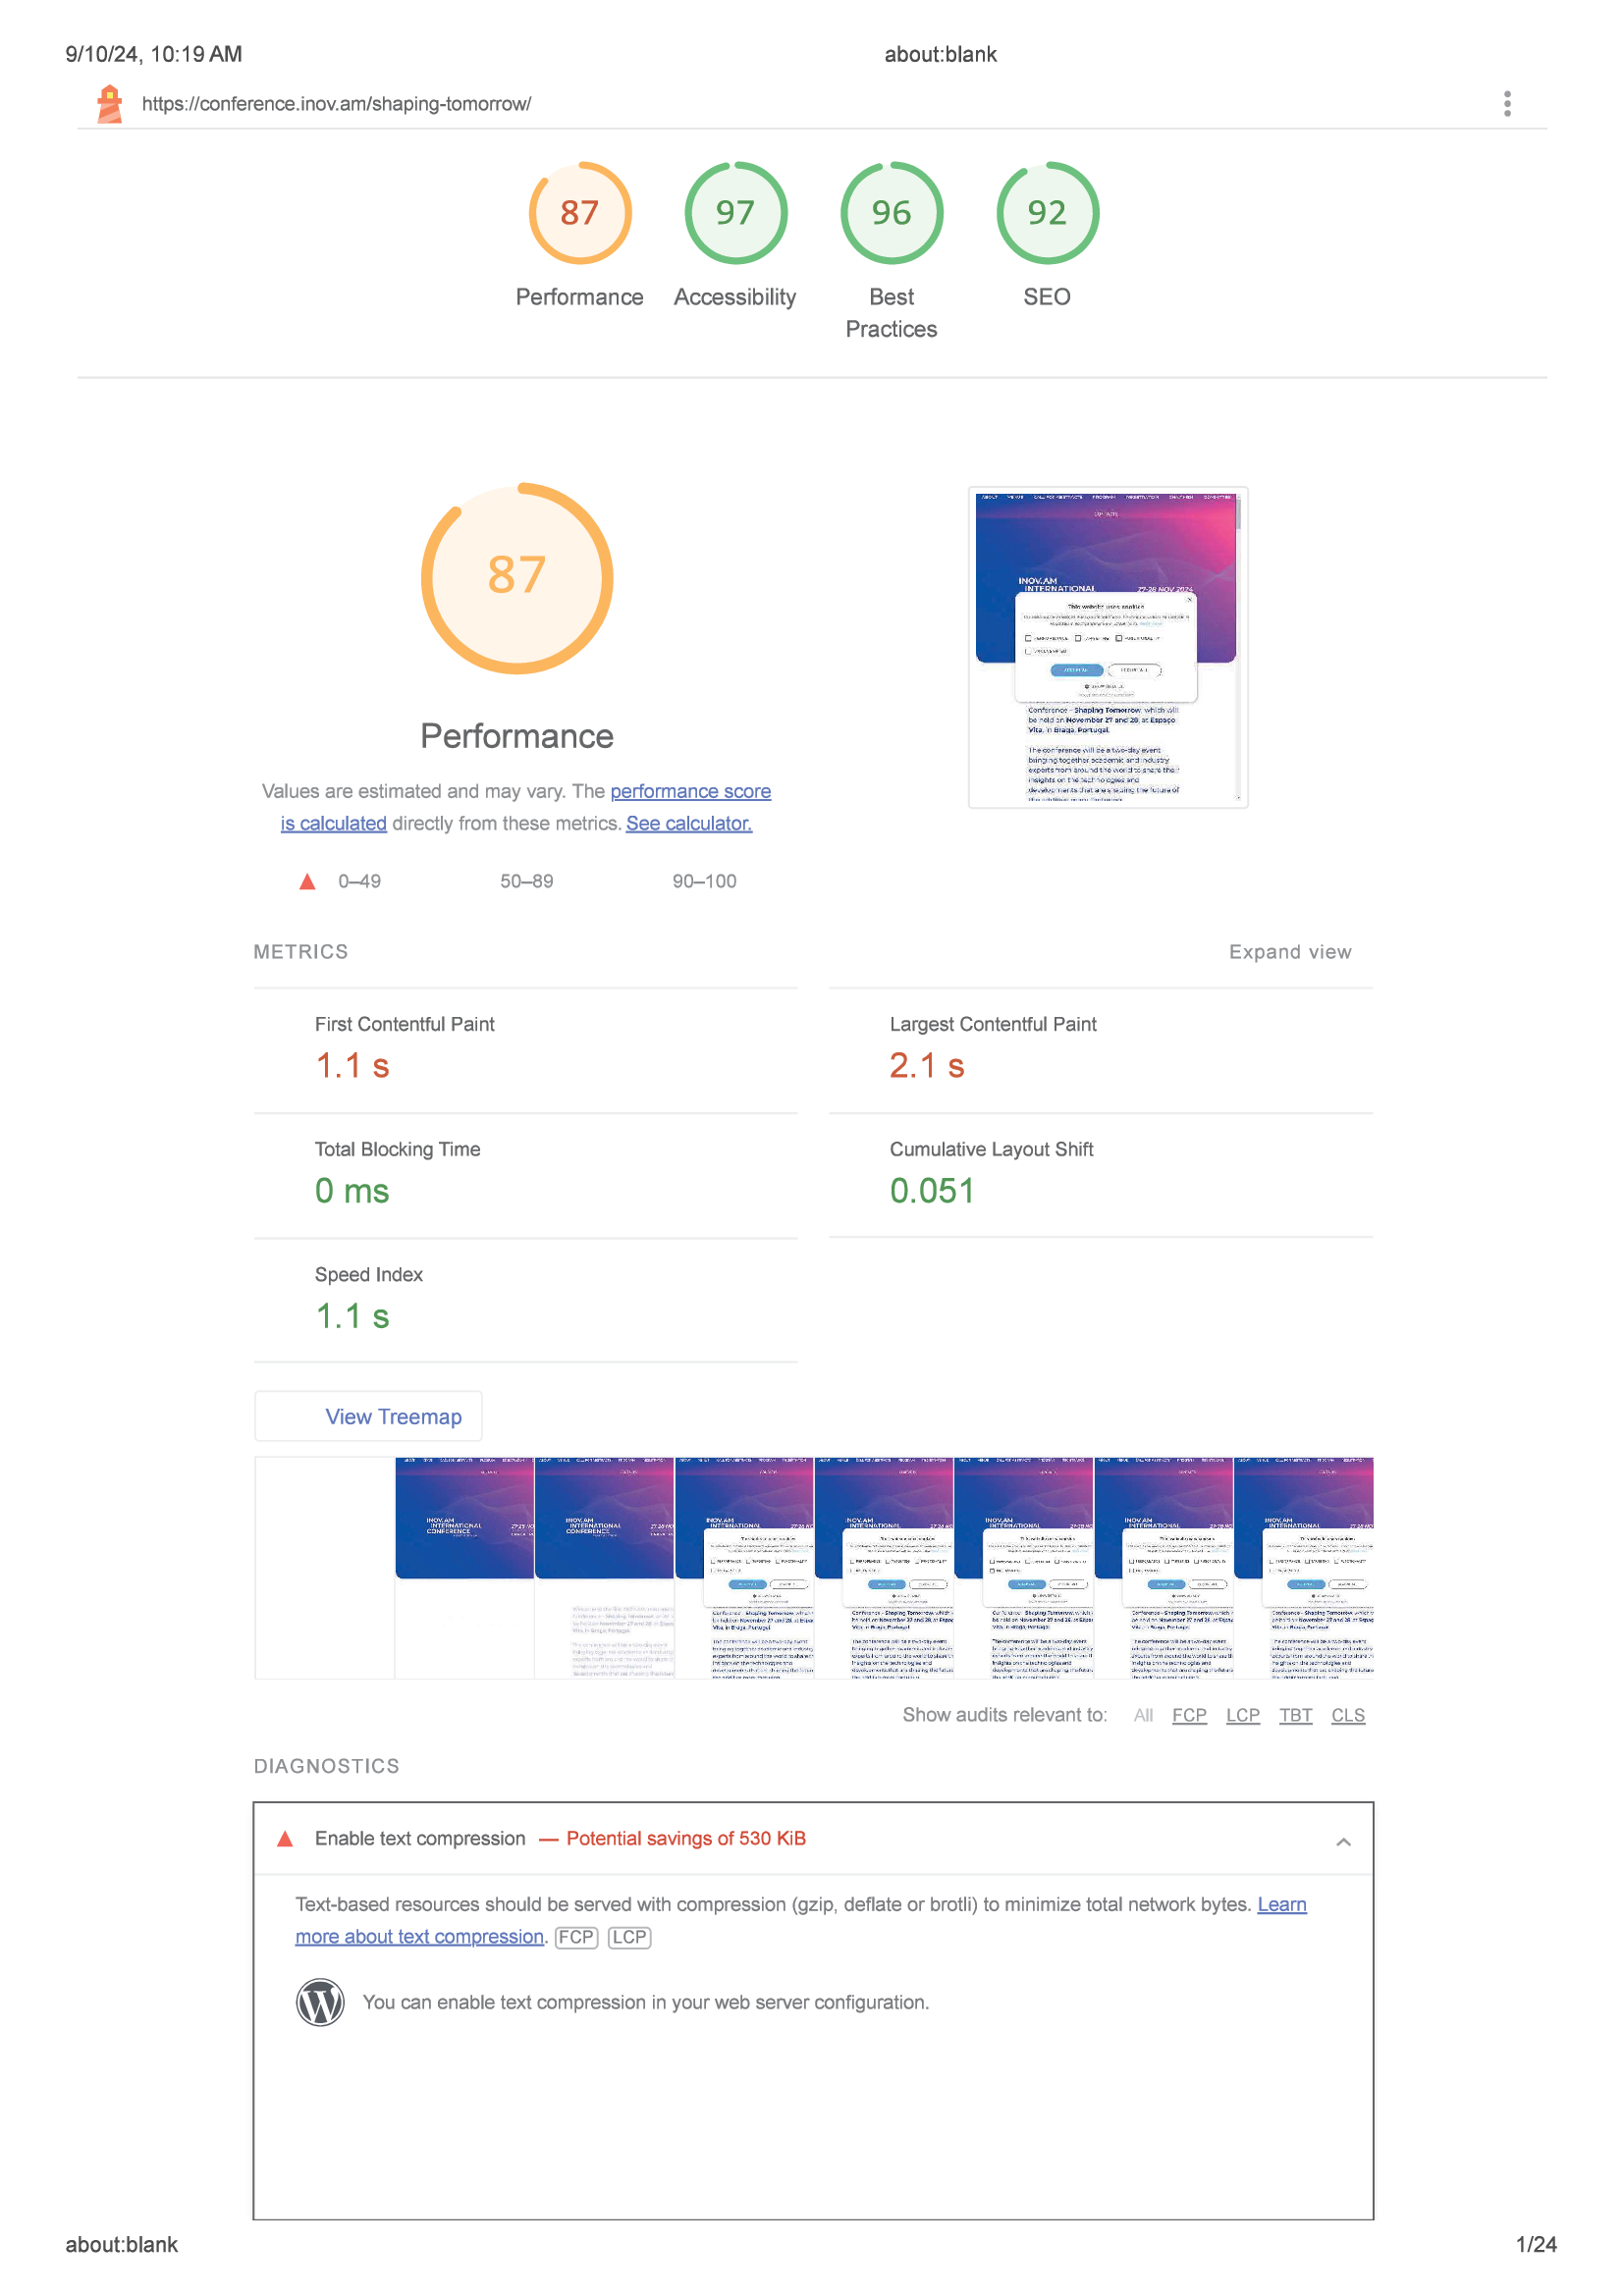Image resolution: width=1624 pixels, height=2296 pixels.
Task: Click the SEO 92 score gauge
Action: [x=1046, y=213]
